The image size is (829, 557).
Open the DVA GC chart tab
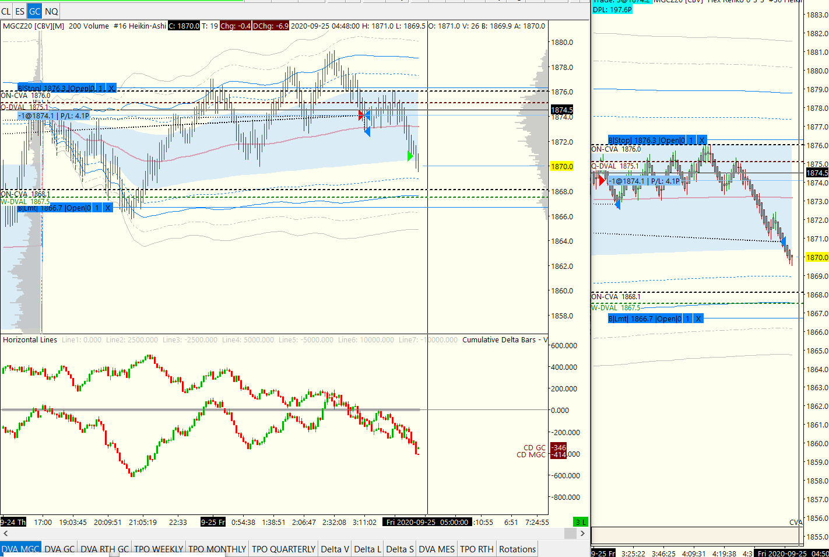pos(59,549)
